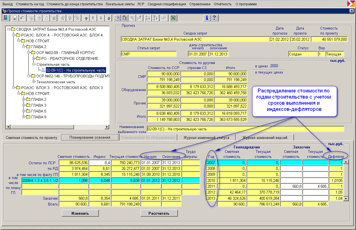Screen dimensions: 356x230
Task: Click Текущая стоимость value 760 240,773
Action: tap(126, 163)
